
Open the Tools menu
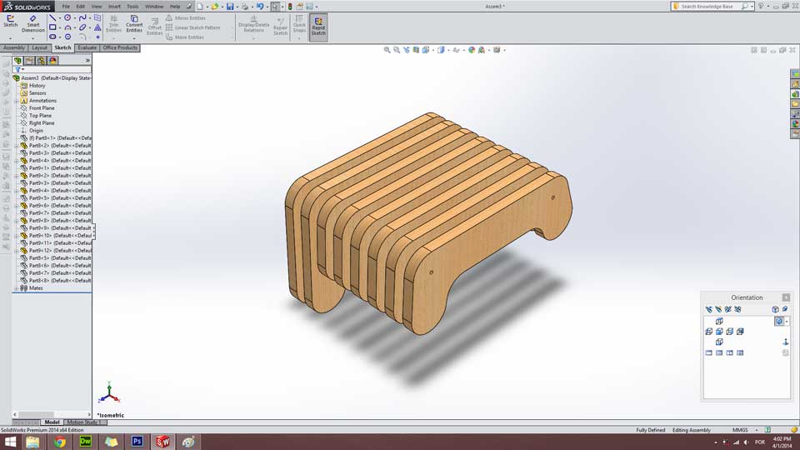(x=132, y=7)
